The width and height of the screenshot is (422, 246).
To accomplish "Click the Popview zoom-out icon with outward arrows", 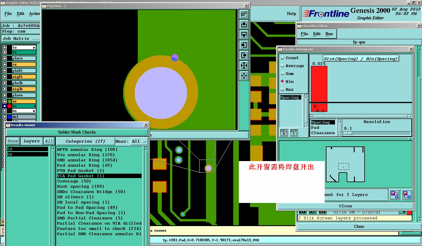I will tap(244, 76).
